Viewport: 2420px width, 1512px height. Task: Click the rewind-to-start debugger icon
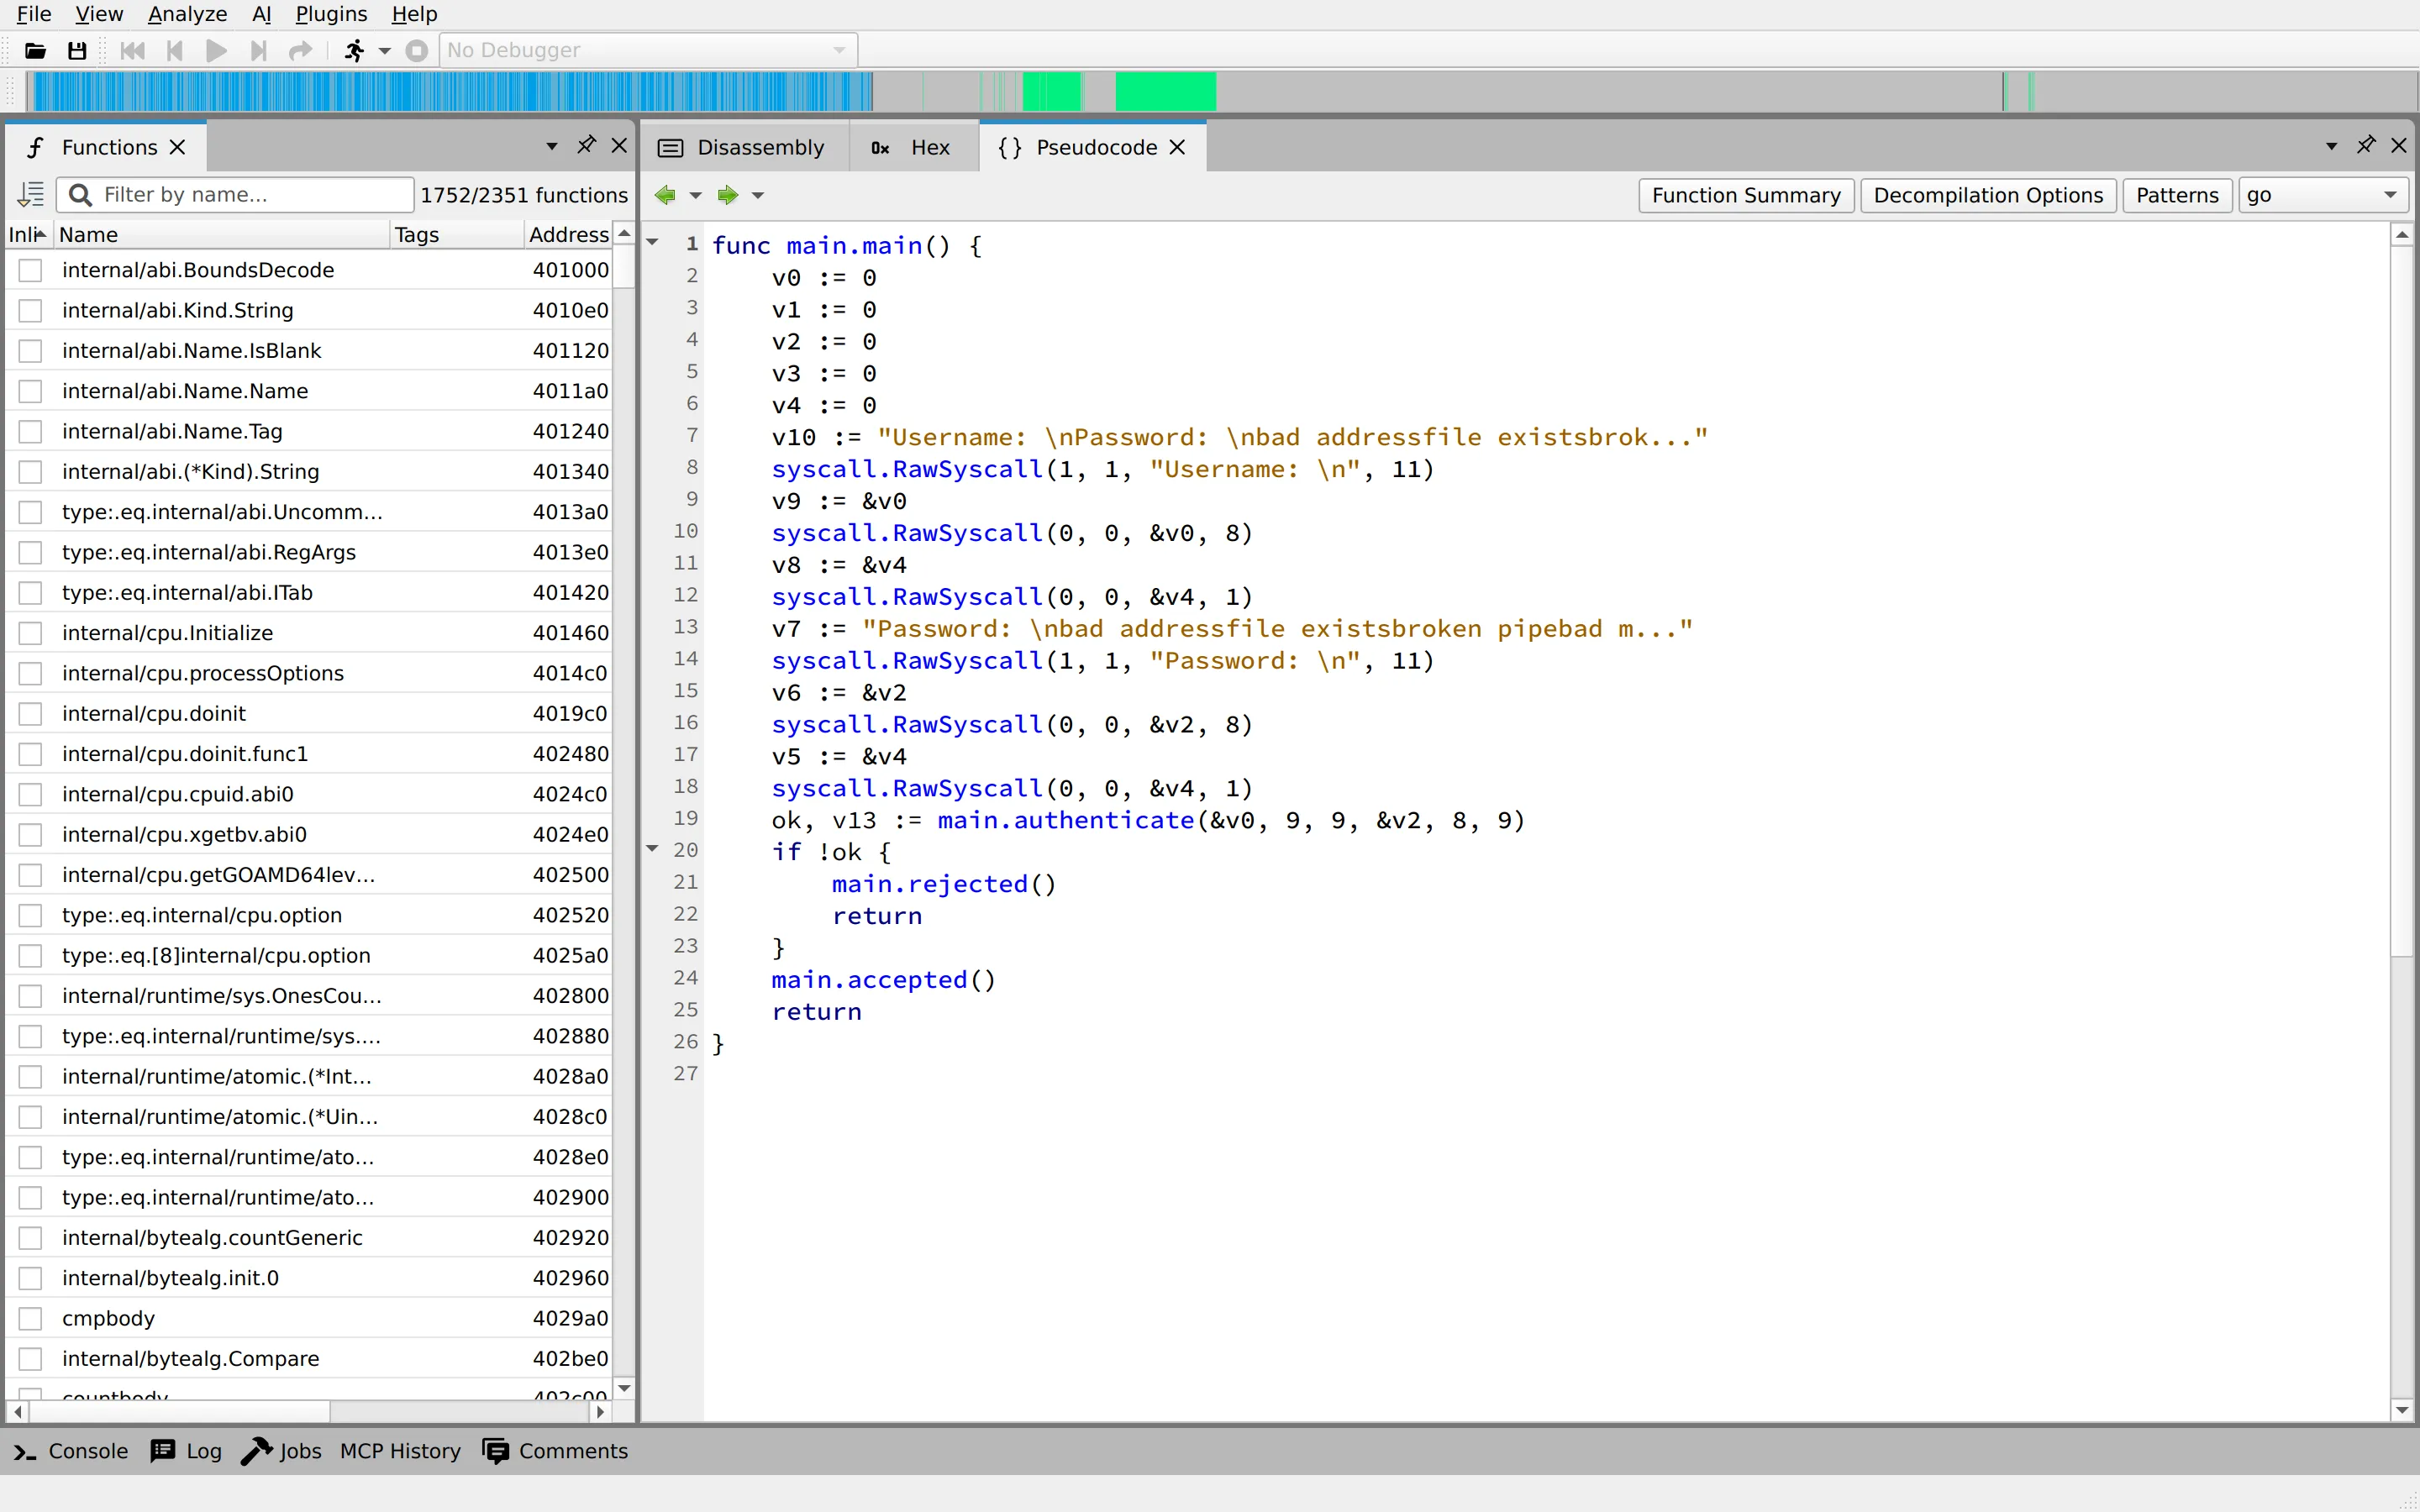(132, 50)
